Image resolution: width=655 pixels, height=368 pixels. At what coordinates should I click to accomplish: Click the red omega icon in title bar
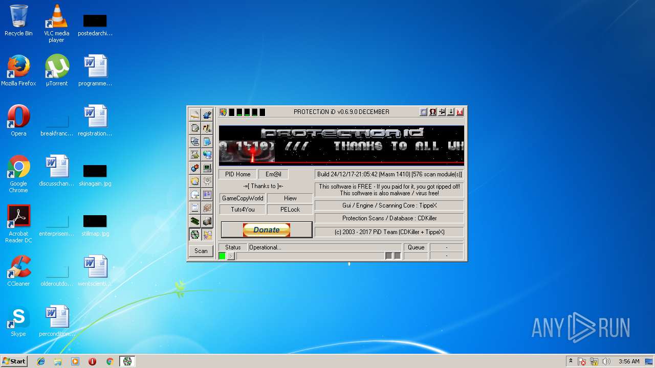point(433,112)
